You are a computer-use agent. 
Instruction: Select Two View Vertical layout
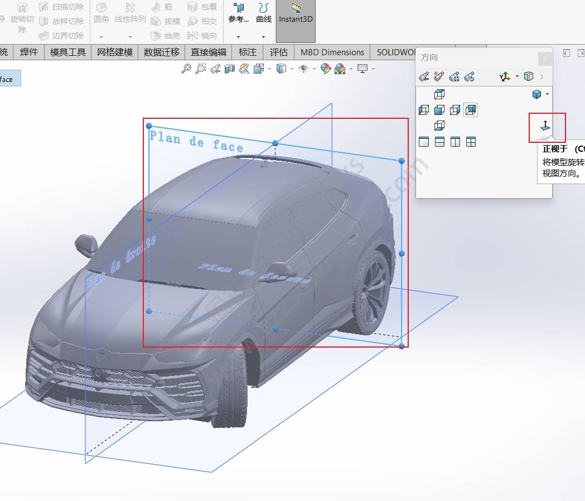455,142
